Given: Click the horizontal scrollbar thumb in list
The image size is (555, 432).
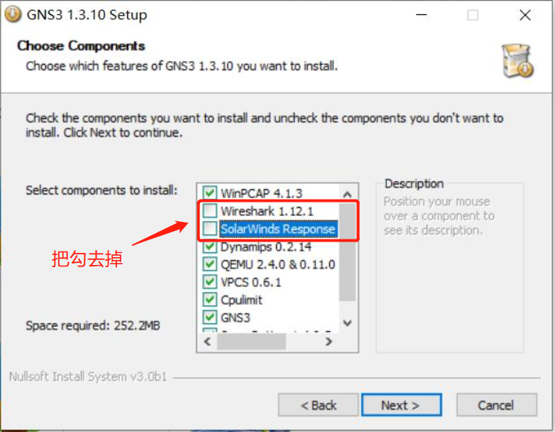Looking at the screenshot, I should [251, 342].
